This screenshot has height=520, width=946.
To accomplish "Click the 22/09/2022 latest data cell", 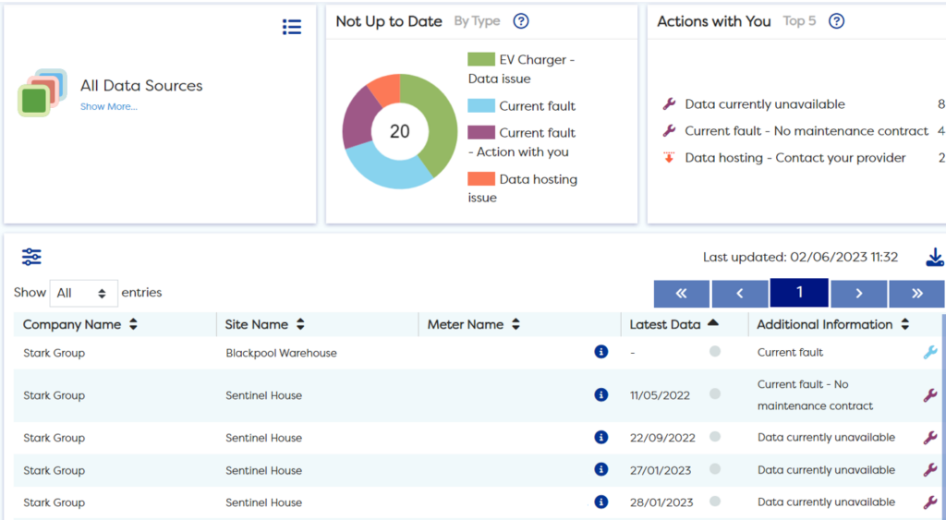I will pyautogui.click(x=662, y=438).
